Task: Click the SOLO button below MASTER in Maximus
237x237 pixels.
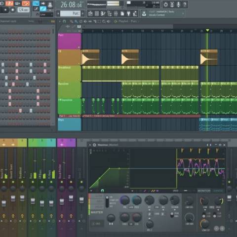Action: [x=97, y=224]
